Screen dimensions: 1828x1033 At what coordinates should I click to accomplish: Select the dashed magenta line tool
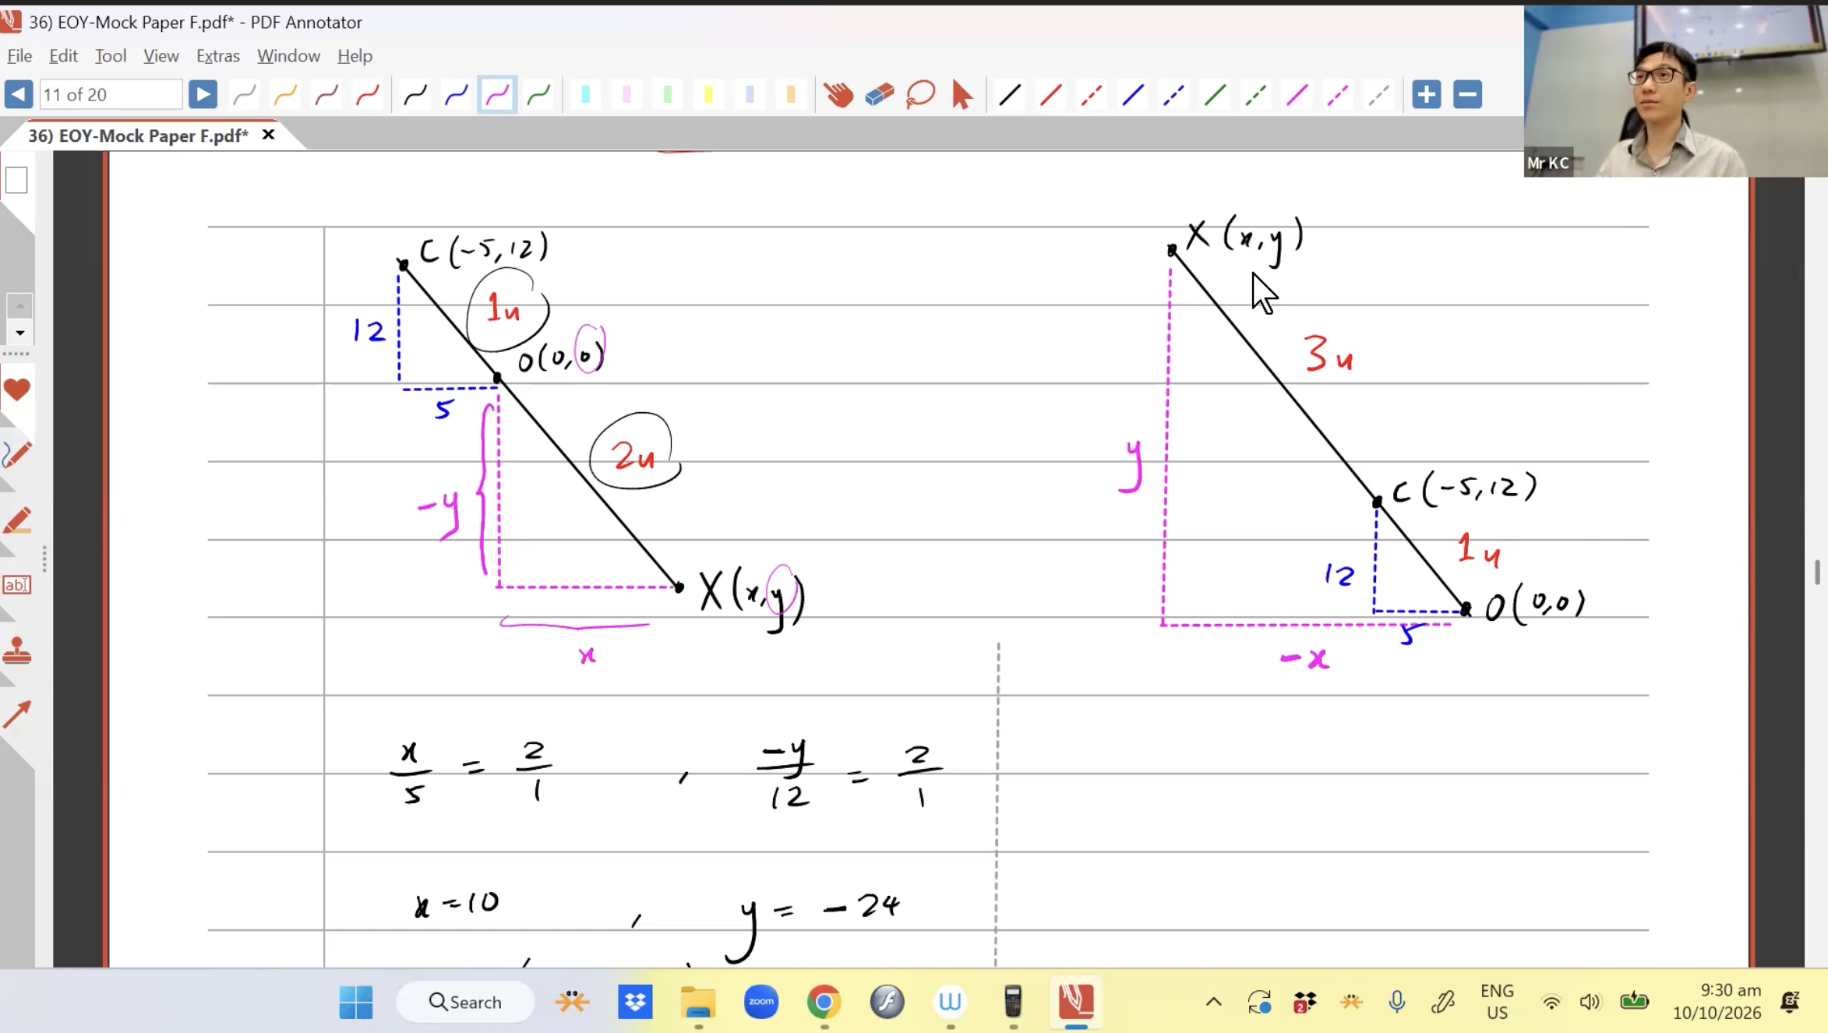pos(1338,95)
